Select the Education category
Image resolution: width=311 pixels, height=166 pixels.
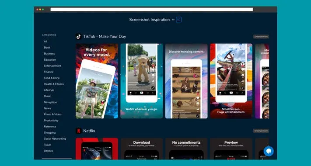coord(50,59)
